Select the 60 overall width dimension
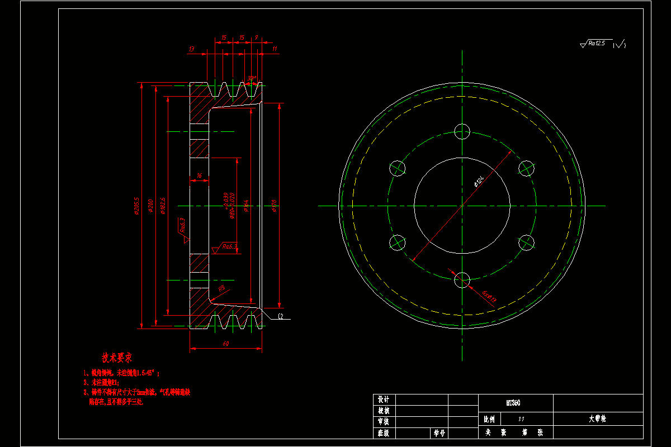Viewport: 671px width, 447px height. (x=226, y=344)
